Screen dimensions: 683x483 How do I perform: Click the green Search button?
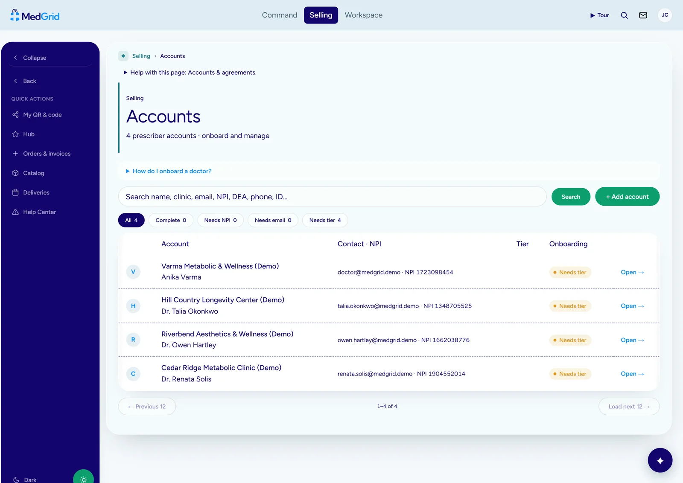(x=571, y=197)
